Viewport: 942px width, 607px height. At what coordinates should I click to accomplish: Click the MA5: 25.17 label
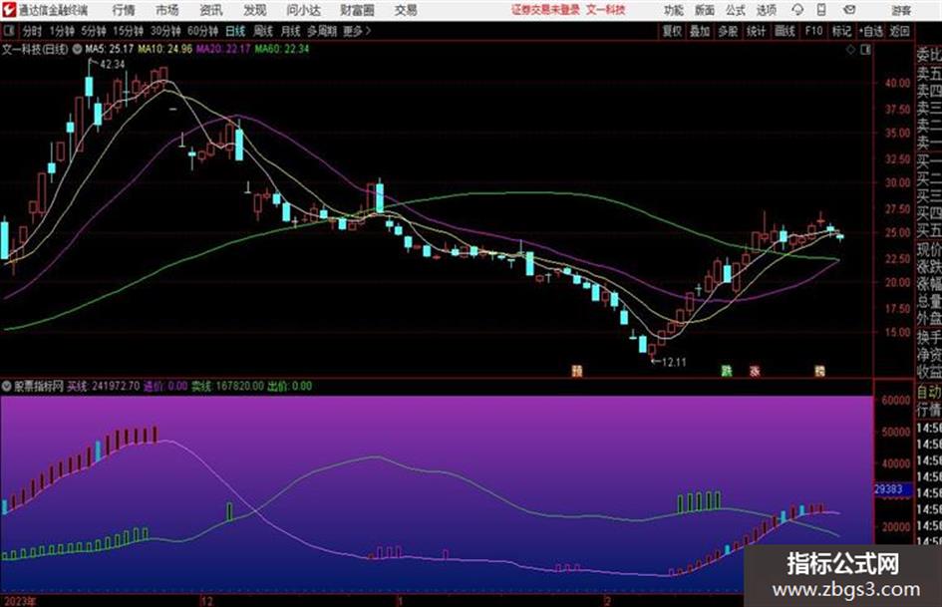[110, 49]
